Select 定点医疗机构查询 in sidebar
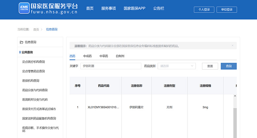257x138 pixels. pos(33,62)
